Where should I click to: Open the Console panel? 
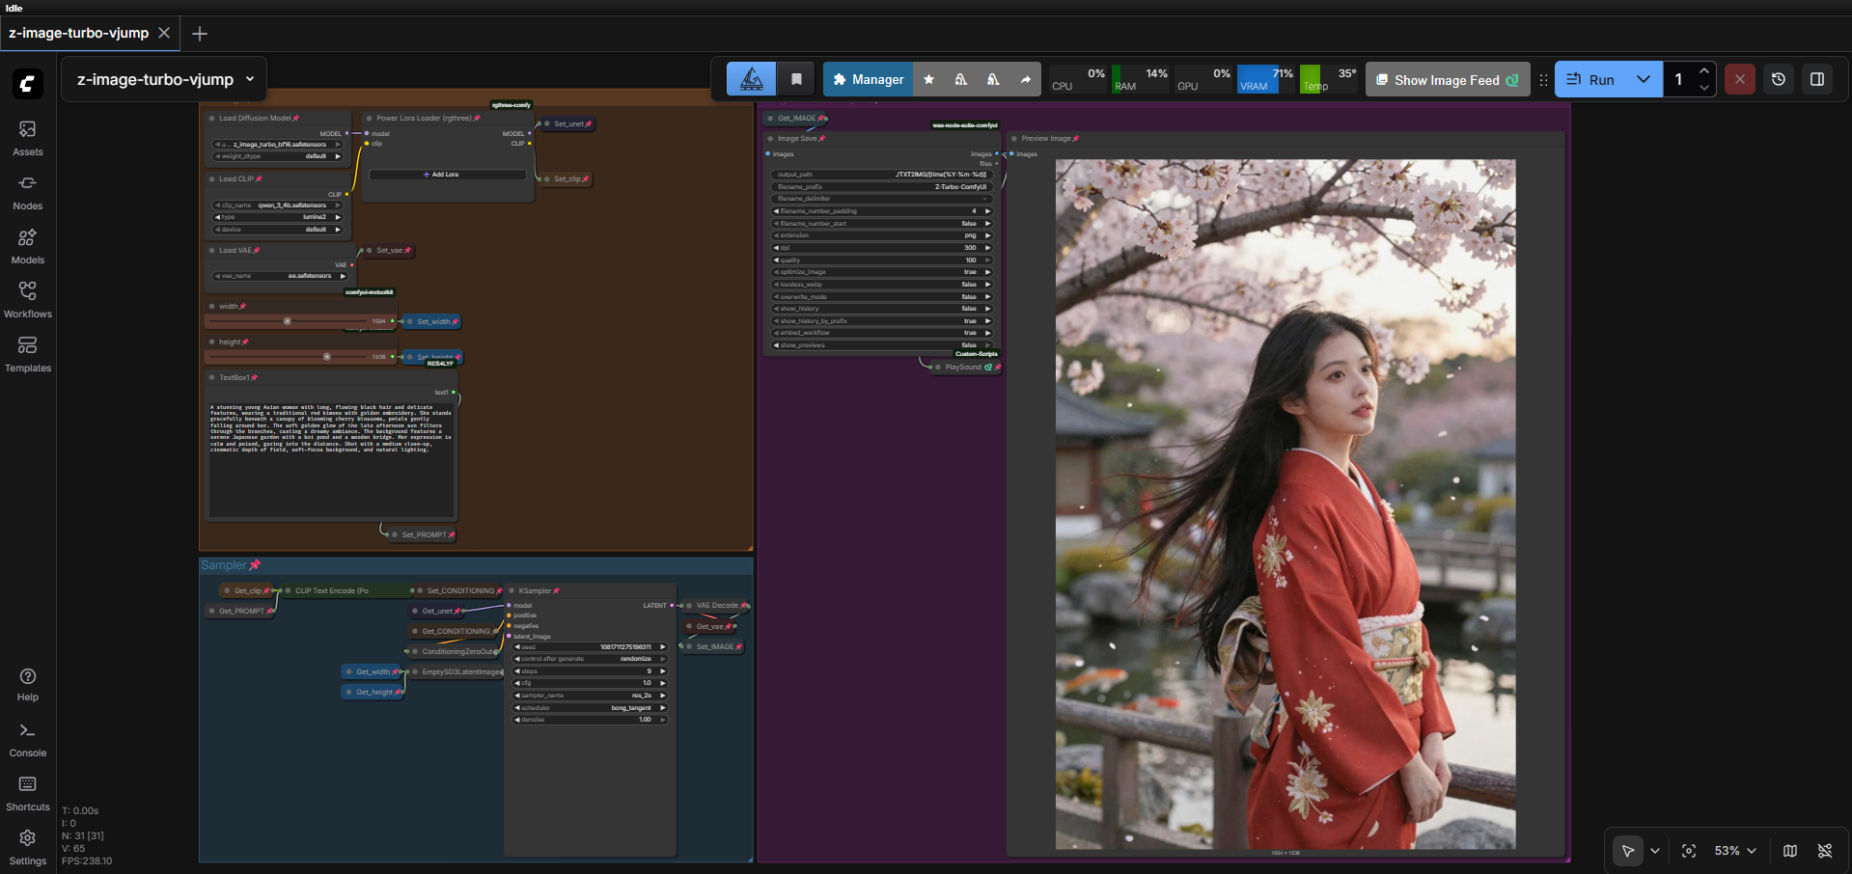click(27, 739)
